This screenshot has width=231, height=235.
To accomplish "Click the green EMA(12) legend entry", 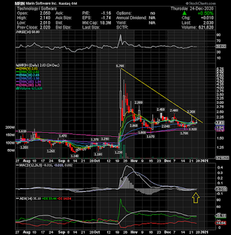I will click(27, 72).
